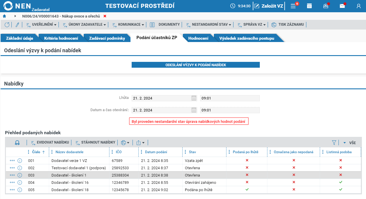The image size is (366, 199).
Task: Click TISK ZÁZNAMU toolbar item
Action: click(288, 25)
